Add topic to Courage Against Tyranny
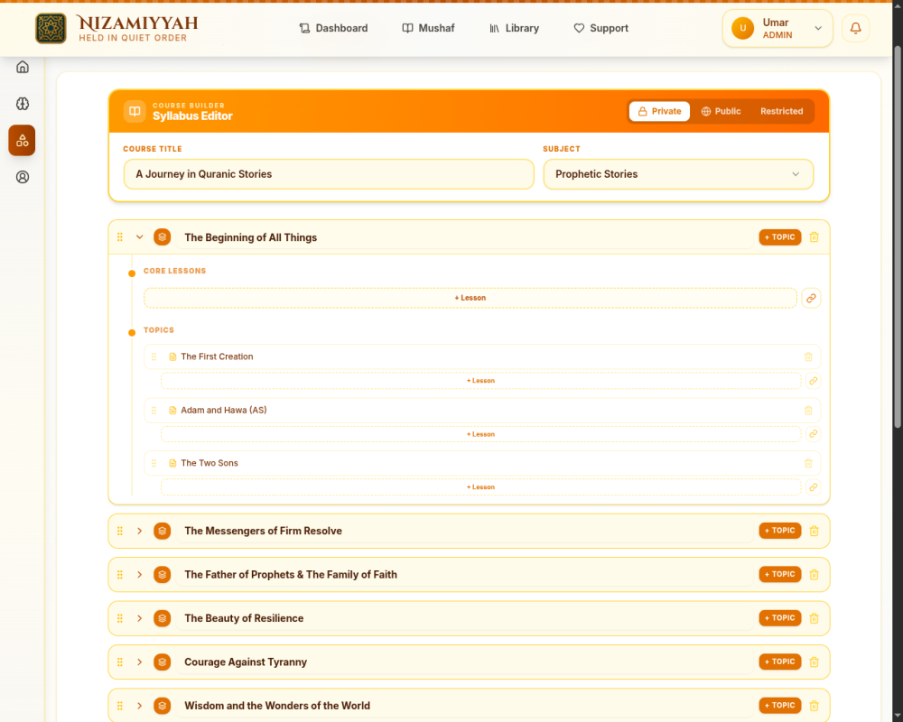Screen dimensions: 903x722 click(780, 662)
